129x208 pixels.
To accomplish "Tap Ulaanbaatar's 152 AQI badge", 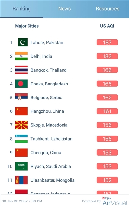I will [x=107, y=180].
